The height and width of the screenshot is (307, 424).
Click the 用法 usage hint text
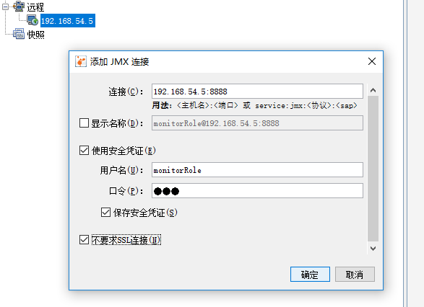(254, 105)
